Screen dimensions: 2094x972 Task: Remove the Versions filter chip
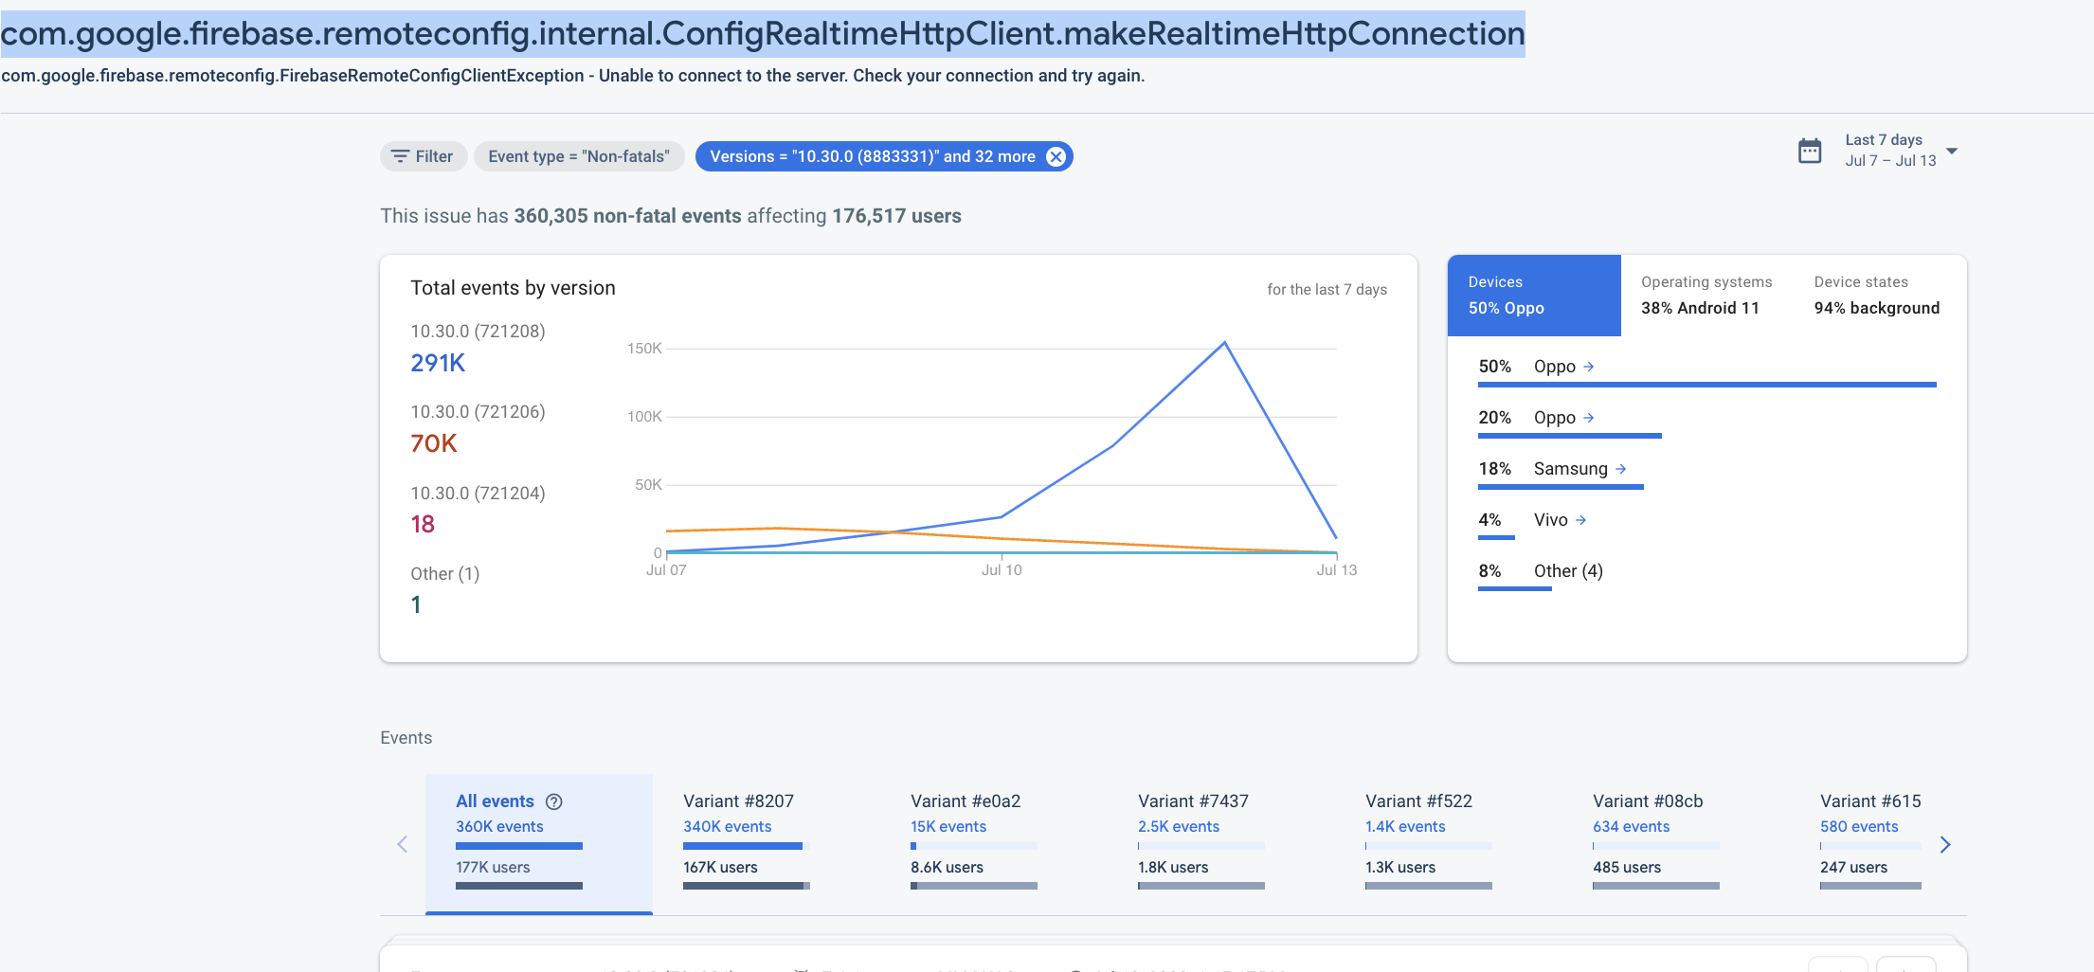point(1056,156)
